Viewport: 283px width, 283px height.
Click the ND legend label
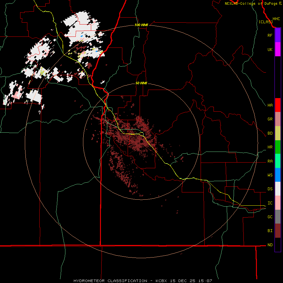270,245
